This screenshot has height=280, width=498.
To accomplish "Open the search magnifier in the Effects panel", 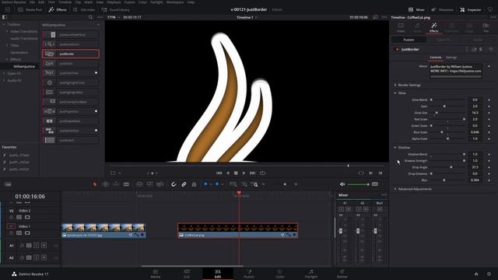I will 90,17.
